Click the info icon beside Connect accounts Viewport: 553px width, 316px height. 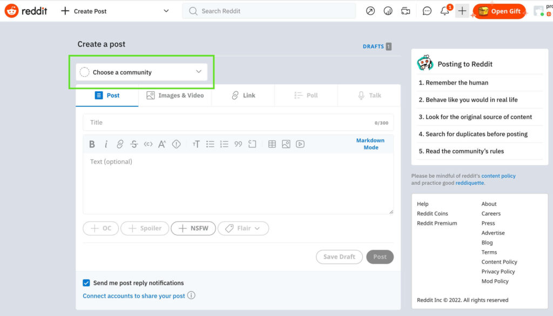[x=191, y=295]
